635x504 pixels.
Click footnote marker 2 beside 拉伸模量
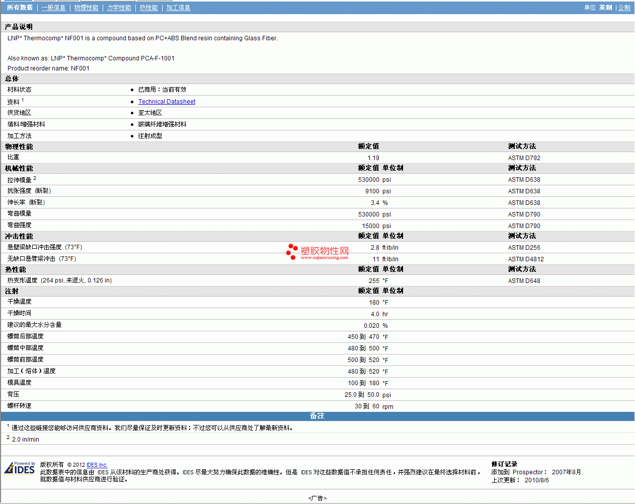[x=35, y=178]
